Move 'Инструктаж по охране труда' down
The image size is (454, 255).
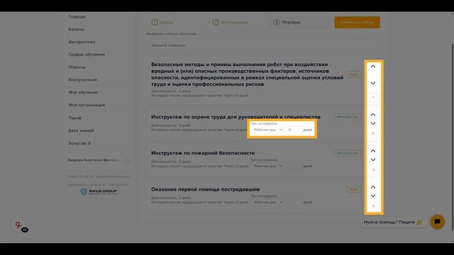[373, 123]
